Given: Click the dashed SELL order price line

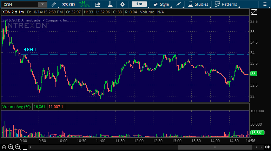Looking at the screenshot, I should pos(135,55).
